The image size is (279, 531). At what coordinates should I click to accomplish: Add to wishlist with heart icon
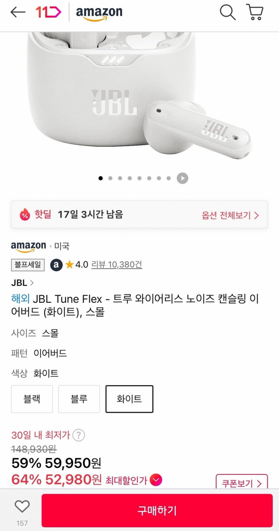click(22, 507)
